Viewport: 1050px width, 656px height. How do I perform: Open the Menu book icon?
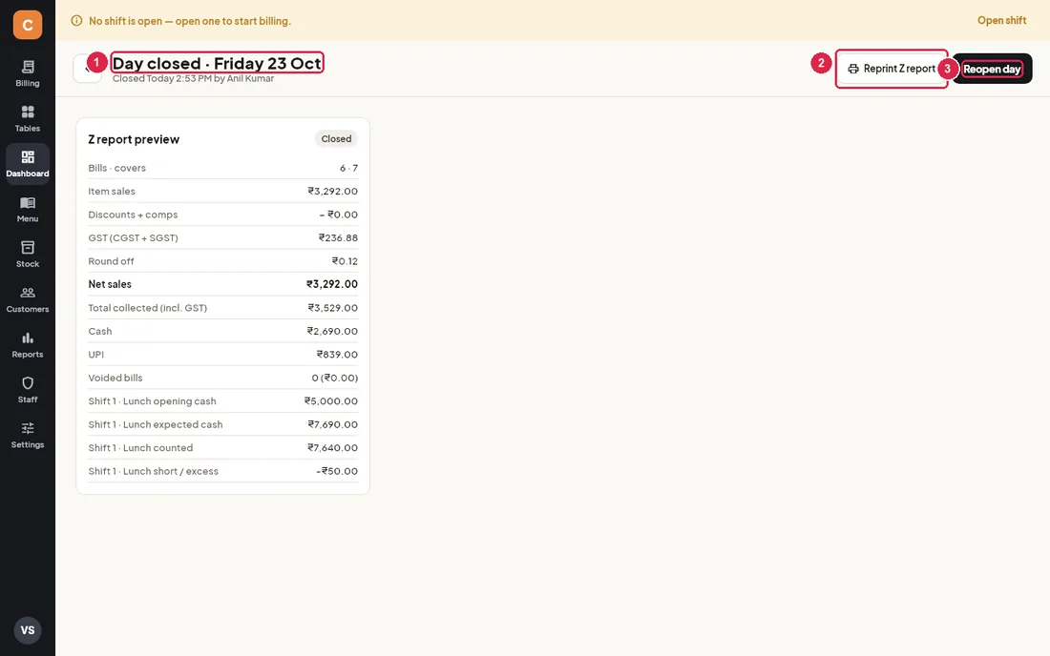click(28, 203)
